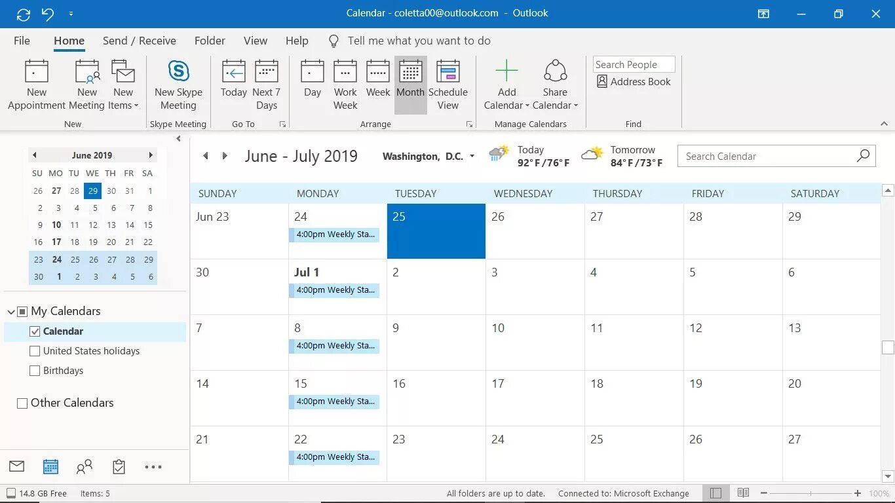
Task: Go to previous month in mini calendar
Action: (35, 155)
